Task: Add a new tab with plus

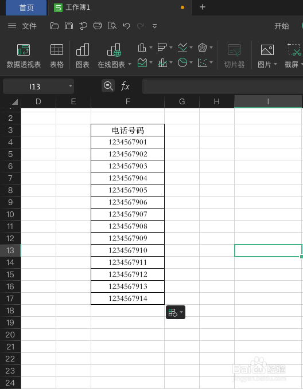Action: (203, 7)
